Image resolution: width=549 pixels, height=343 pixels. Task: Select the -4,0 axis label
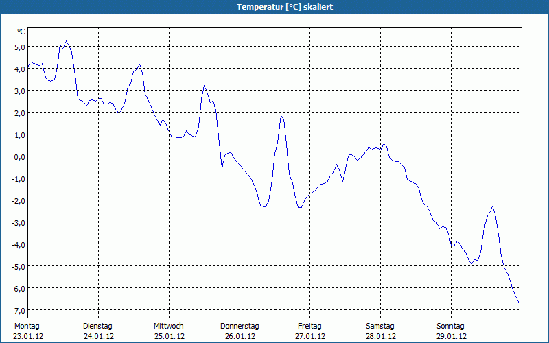19,244
